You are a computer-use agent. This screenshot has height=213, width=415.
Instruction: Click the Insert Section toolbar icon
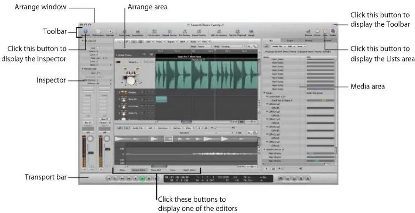(199, 32)
